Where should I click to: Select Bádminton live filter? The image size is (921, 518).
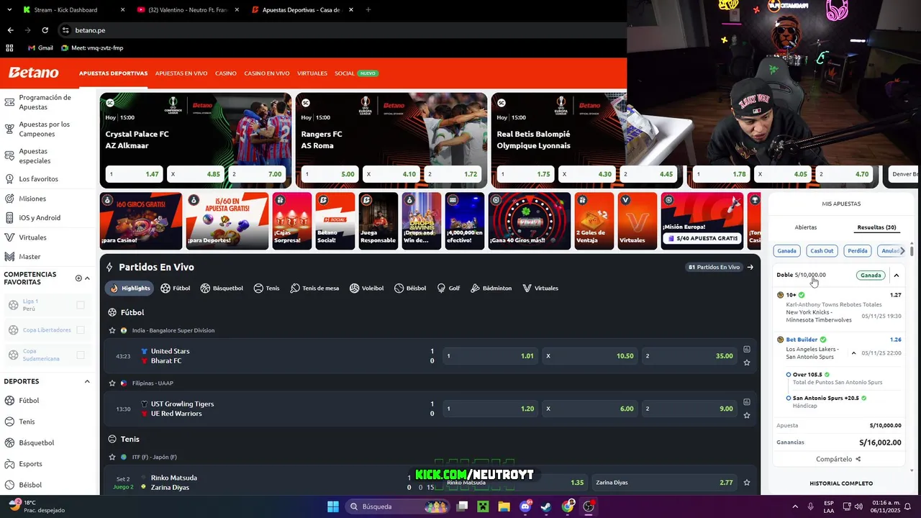(x=491, y=288)
